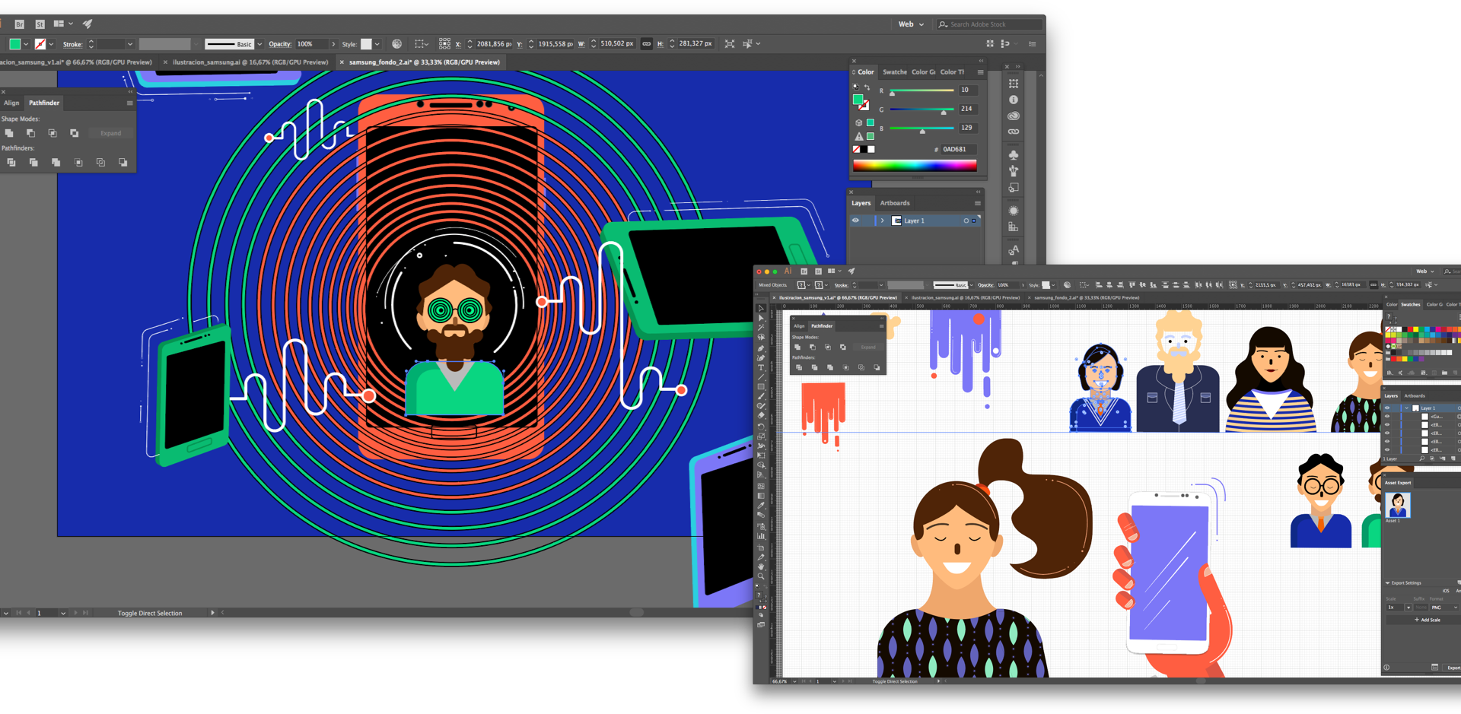Click the Recolor Artwork wheel icon
Viewport: 1461px width, 714px height.
[x=396, y=44]
